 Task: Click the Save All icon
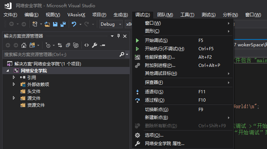(63, 24)
